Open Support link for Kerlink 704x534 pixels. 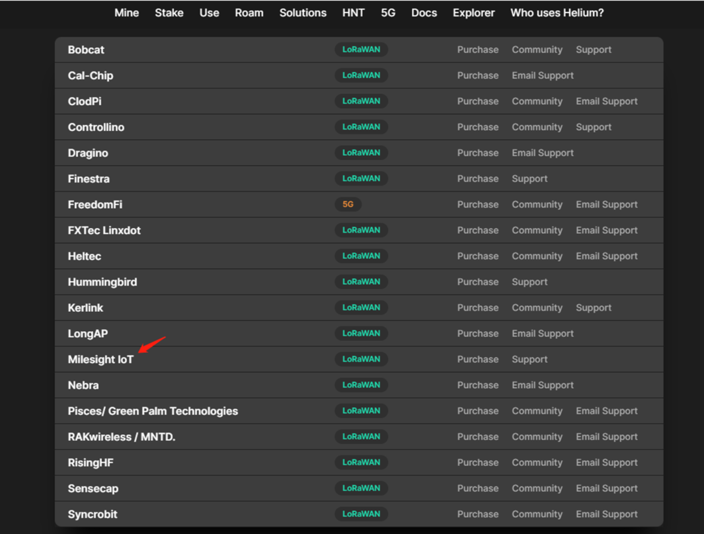(594, 308)
